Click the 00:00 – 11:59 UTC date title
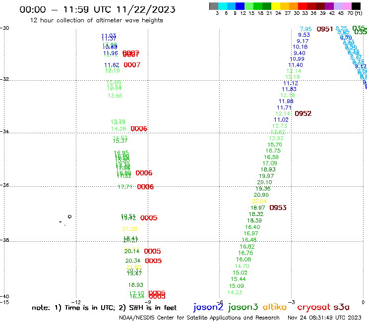The width and height of the screenshot is (367, 322). click(x=97, y=9)
